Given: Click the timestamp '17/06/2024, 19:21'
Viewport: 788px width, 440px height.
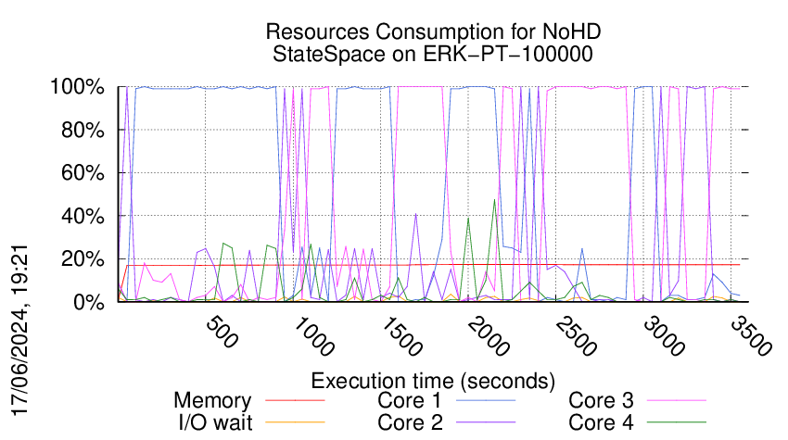Looking at the screenshot, I should pos(20,331).
